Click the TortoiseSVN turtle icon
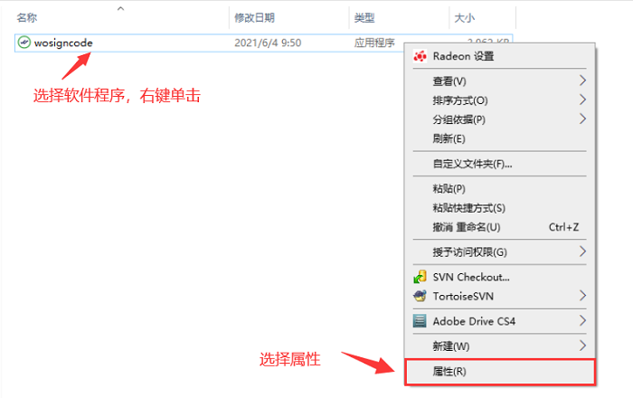 (420, 296)
